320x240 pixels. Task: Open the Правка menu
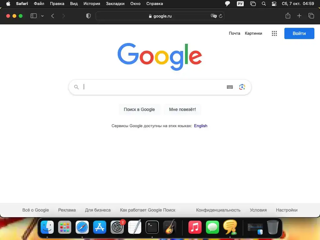[x=57, y=4]
